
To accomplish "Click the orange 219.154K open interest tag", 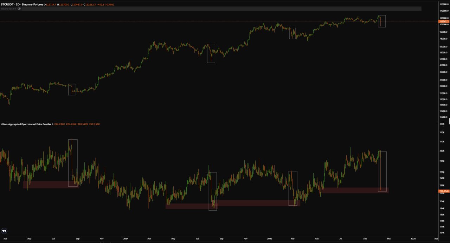I will tap(444, 191).
